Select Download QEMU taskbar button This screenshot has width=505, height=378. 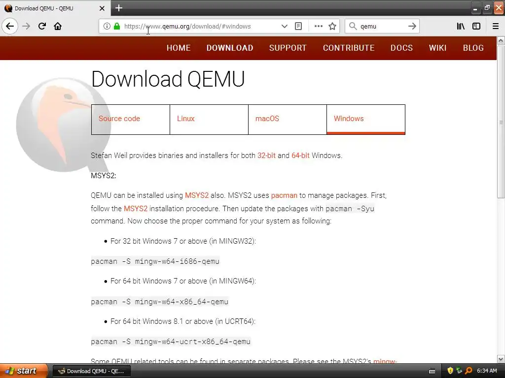point(91,371)
